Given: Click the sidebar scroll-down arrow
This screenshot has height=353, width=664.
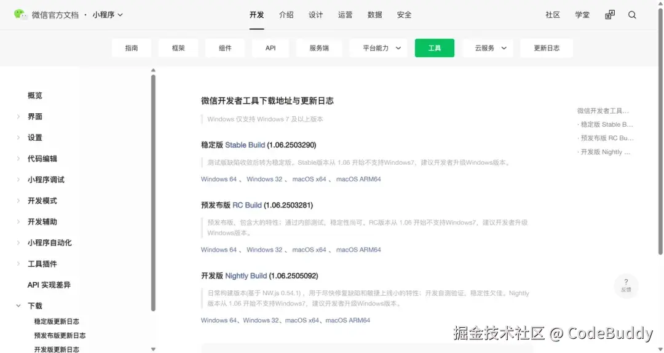Looking at the screenshot, I should tap(153, 349).
